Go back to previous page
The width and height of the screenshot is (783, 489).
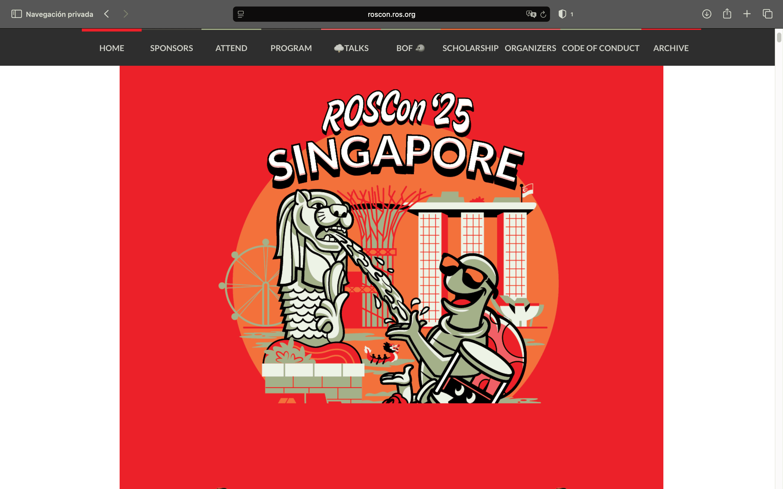point(107,14)
